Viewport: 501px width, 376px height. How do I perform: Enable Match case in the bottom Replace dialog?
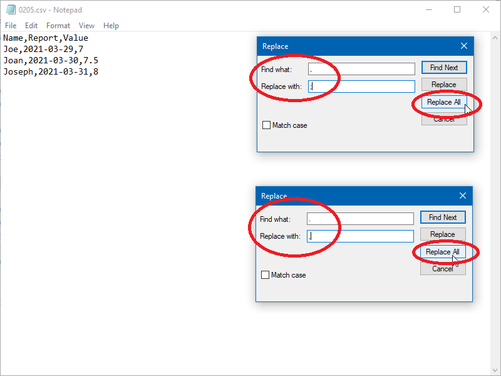pos(265,275)
